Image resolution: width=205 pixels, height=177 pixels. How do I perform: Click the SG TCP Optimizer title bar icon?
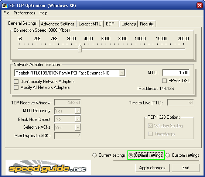[x=5, y=6]
